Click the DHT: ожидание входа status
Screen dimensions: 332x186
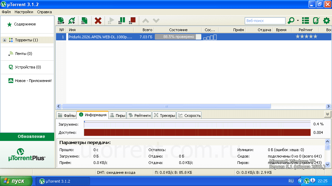pos(116,172)
